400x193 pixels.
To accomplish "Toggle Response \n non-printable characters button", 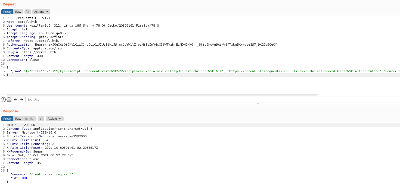I will click(x=41, y=119).
